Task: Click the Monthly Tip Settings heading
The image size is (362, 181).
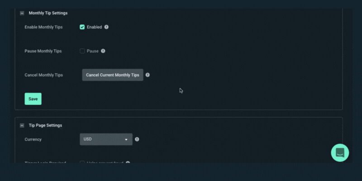Action: (48, 13)
